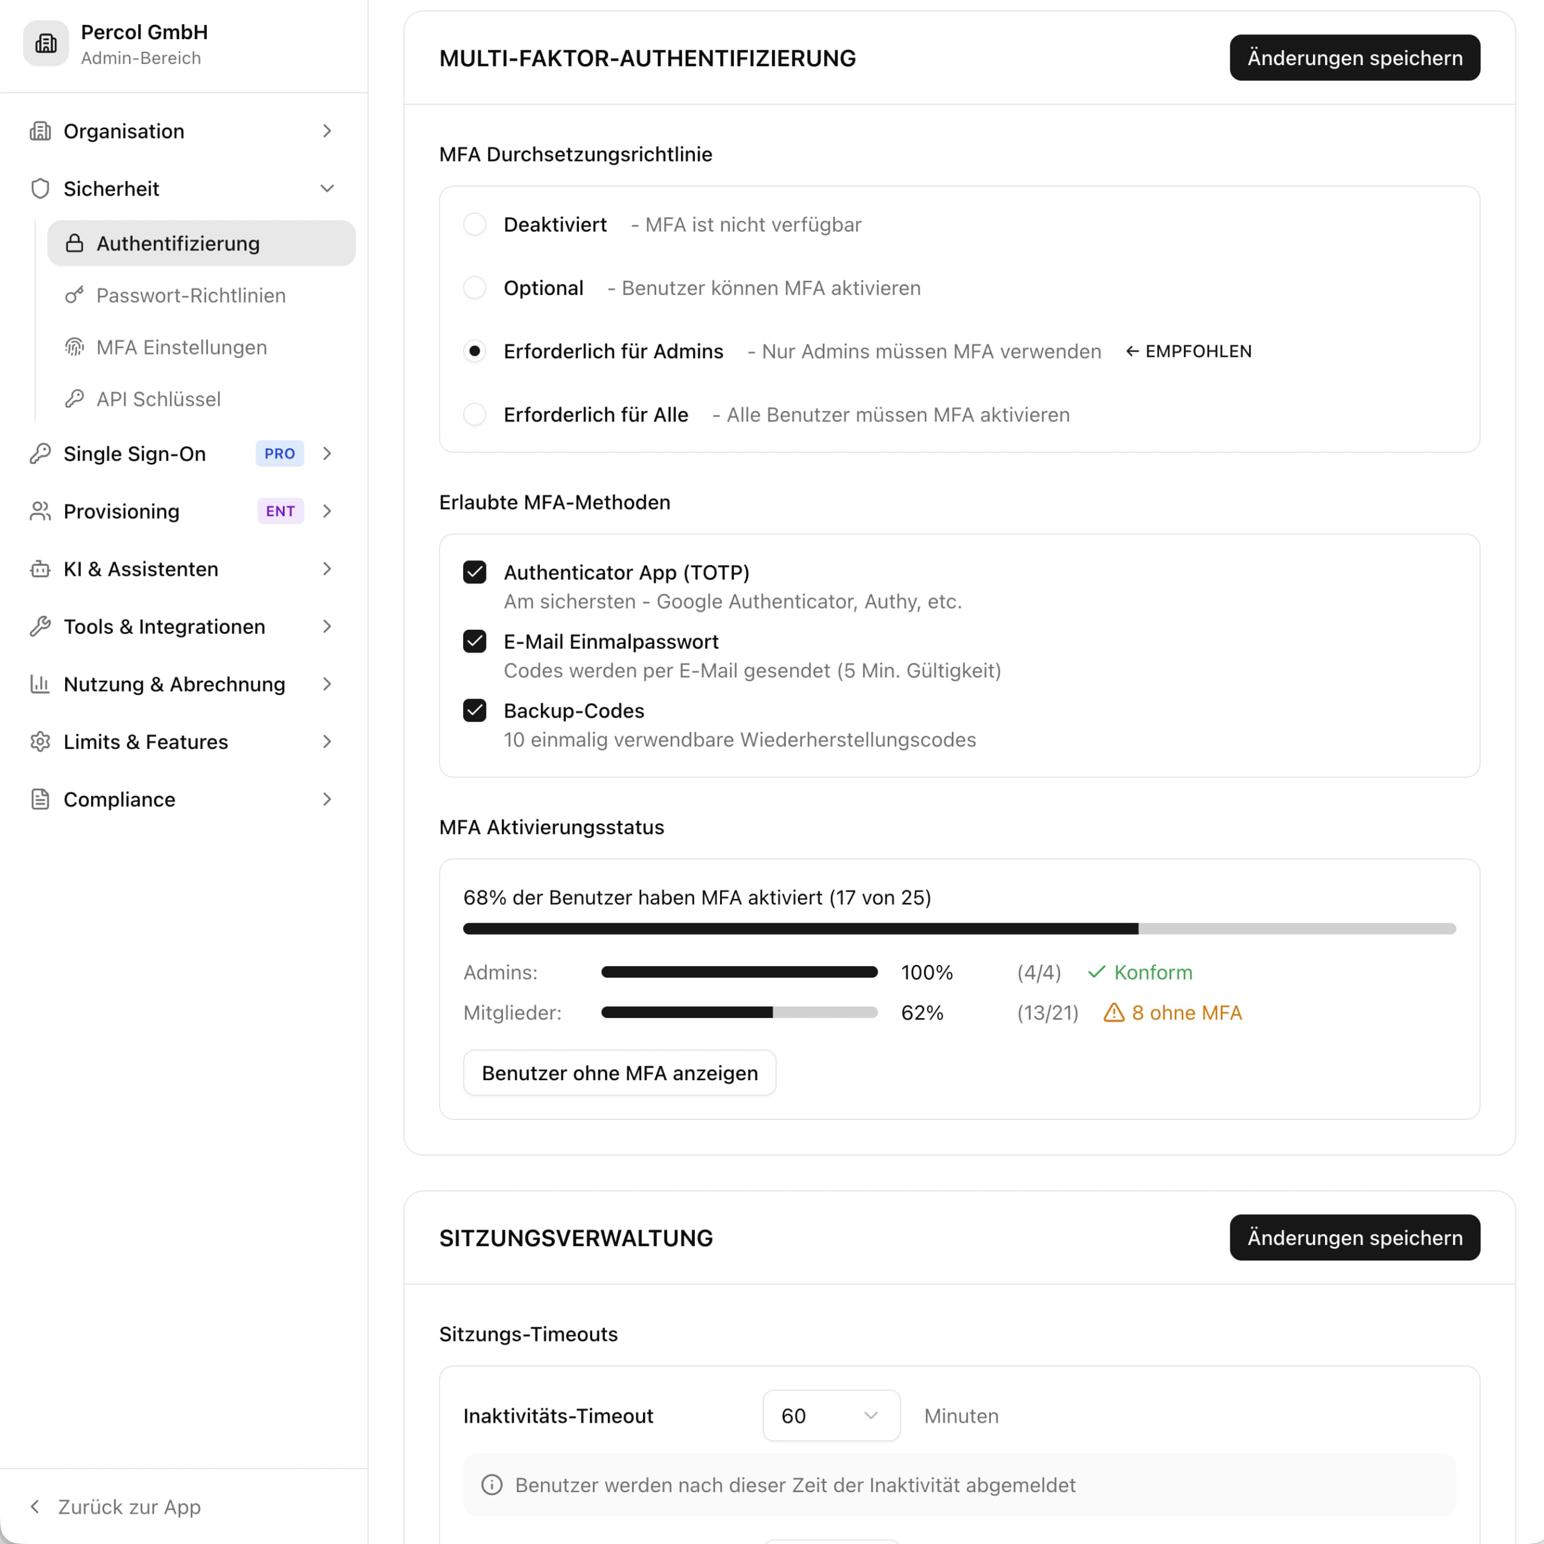Open the Compliance section
Image resolution: width=1544 pixels, height=1544 pixels.
(119, 799)
